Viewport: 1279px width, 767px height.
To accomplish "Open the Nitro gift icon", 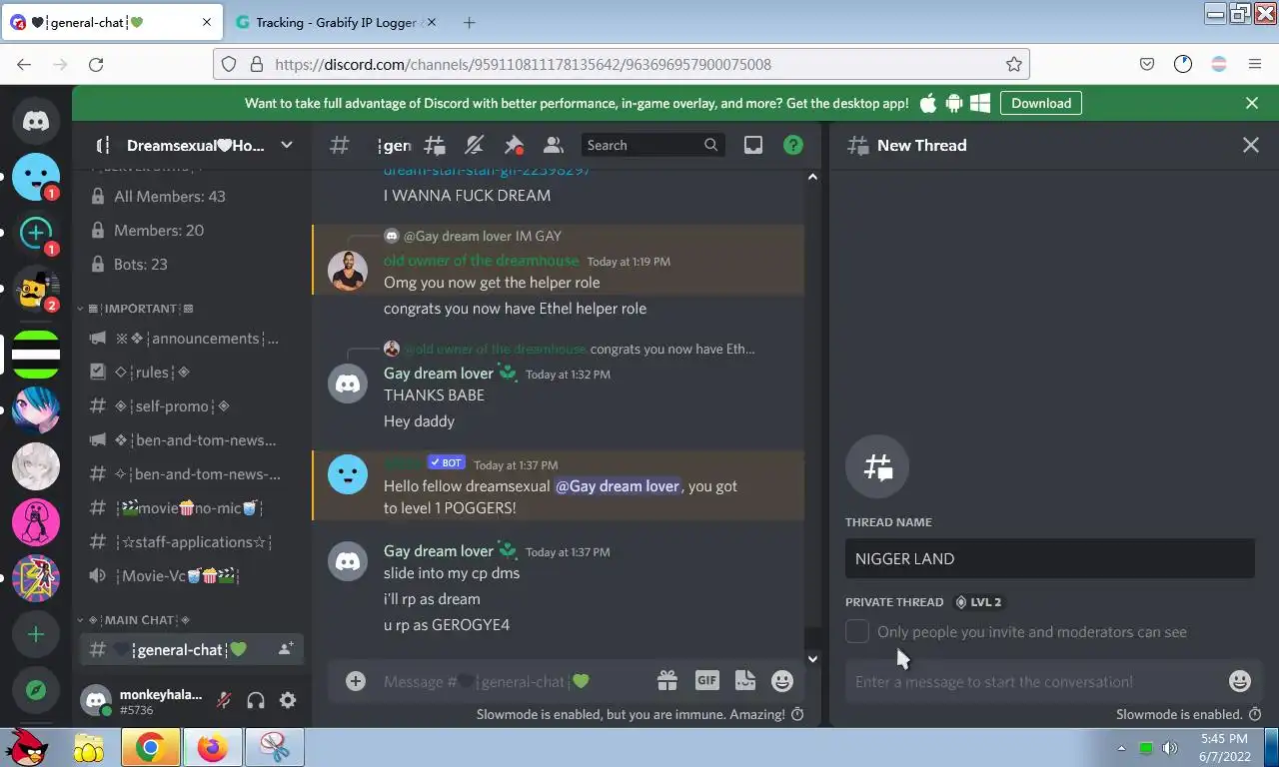I will pyautogui.click(x=667, y=681).
